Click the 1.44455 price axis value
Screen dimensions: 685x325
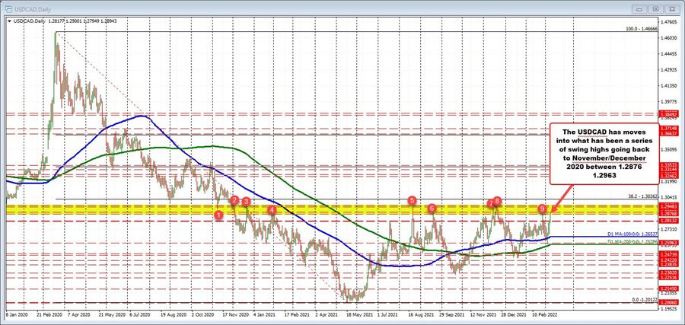[668, 55]
